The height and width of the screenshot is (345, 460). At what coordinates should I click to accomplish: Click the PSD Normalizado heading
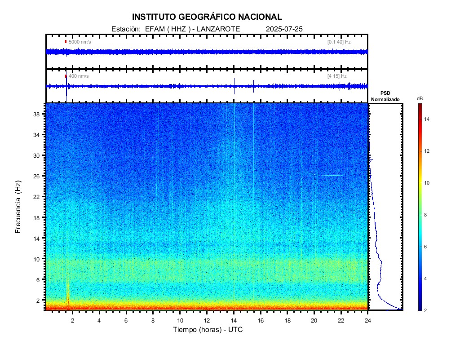tap(385, 96)
